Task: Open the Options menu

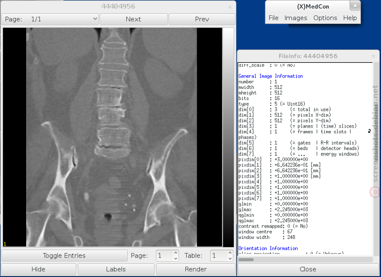Action: (x=325, y=18)
